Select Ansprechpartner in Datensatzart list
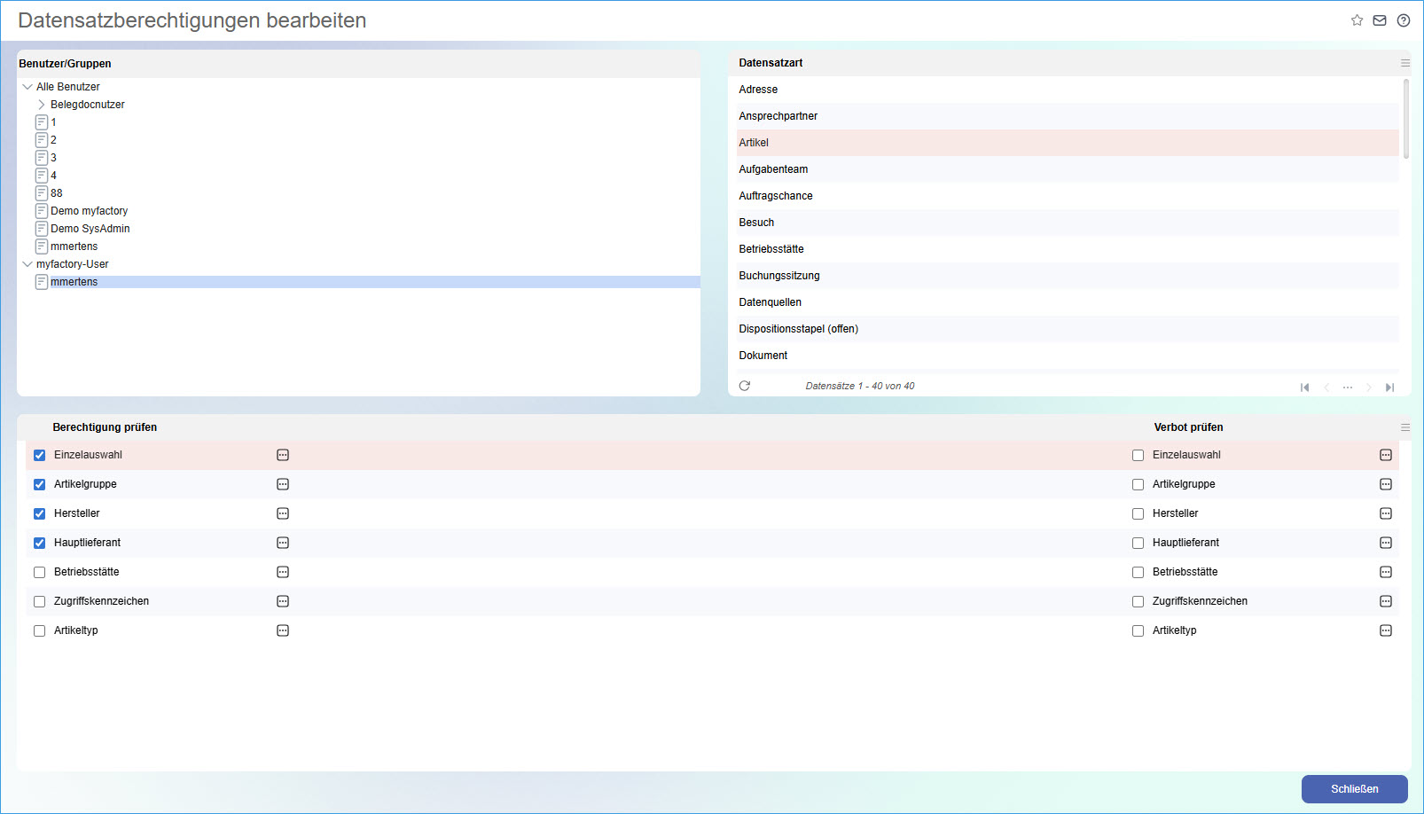 coord(779,116)
